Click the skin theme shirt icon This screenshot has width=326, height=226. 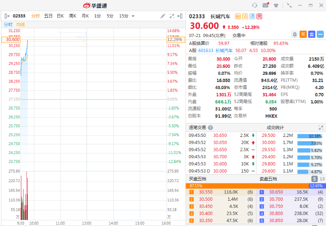[276, 5]
